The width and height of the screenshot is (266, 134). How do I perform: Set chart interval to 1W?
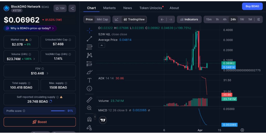pyautogui.click(x=242, y=19)
